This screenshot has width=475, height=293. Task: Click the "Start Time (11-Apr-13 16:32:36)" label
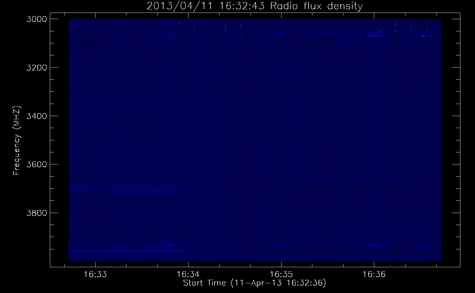click(x=255, y=283)
